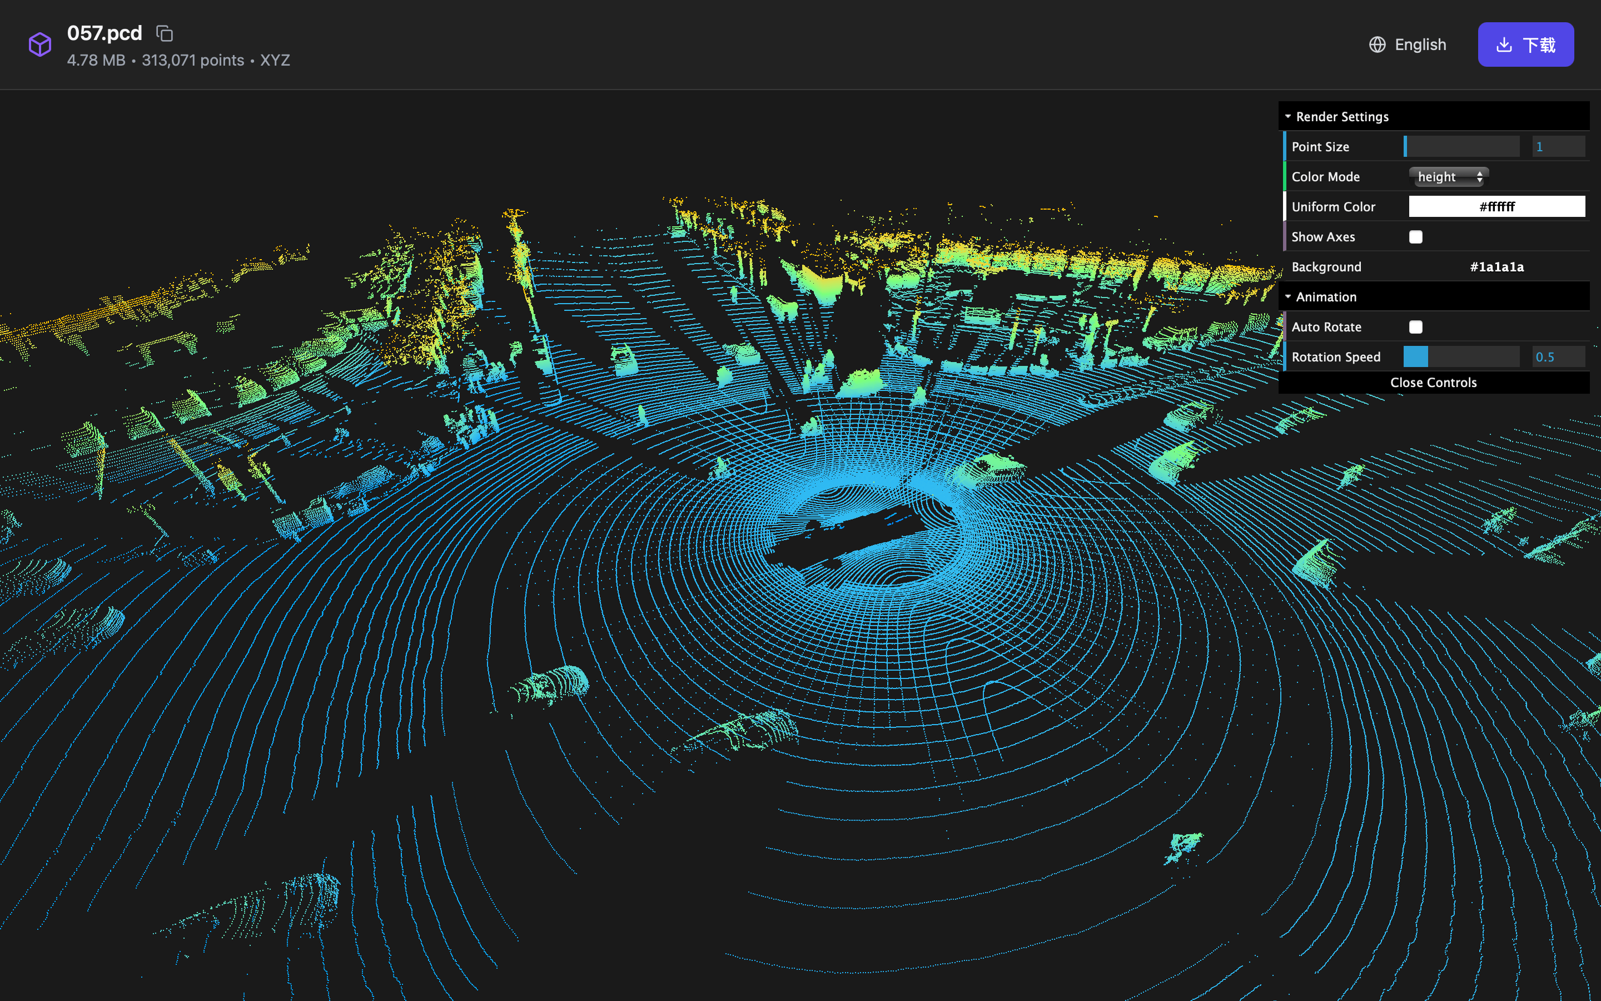Open the Color Mode dropdown set to height

(x=1449, y=176)
